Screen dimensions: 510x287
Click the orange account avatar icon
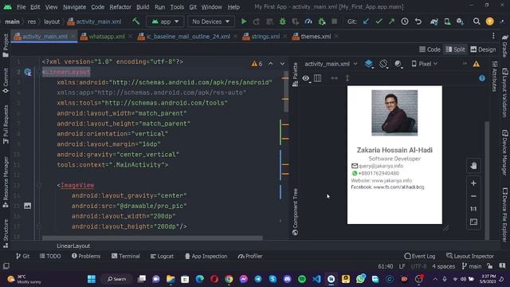click(489, 22)
